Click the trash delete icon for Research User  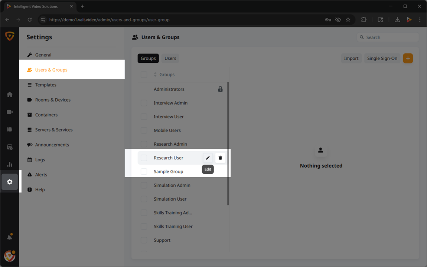tap(220, 158)
